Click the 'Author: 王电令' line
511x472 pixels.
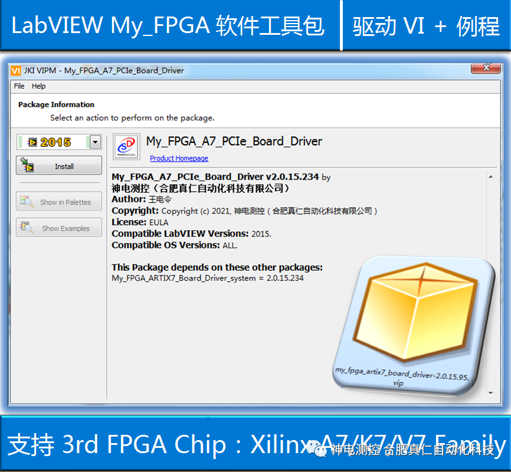(142, 199)
